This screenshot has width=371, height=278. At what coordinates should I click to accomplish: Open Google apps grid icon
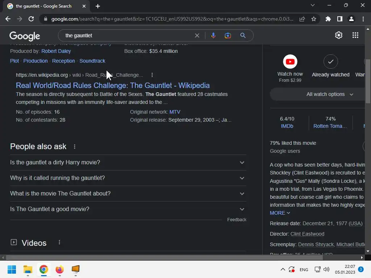coord(355,35)
